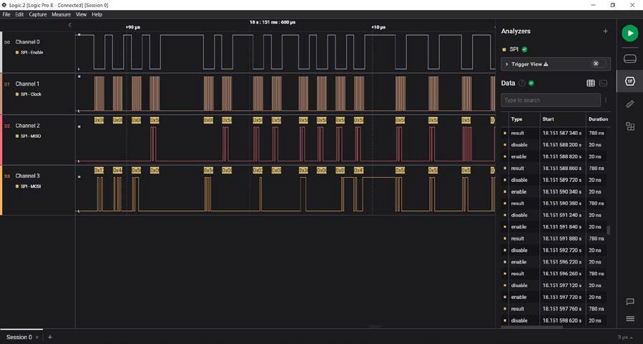This screenshot has height=344, width=643.
Task: Start capture with the green play button
Action: coord(629,33)
